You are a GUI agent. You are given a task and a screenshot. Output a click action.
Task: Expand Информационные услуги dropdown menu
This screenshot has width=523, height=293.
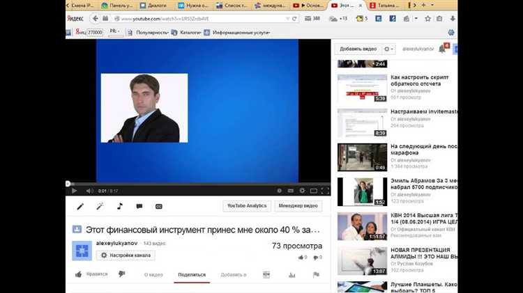(241, 33)
